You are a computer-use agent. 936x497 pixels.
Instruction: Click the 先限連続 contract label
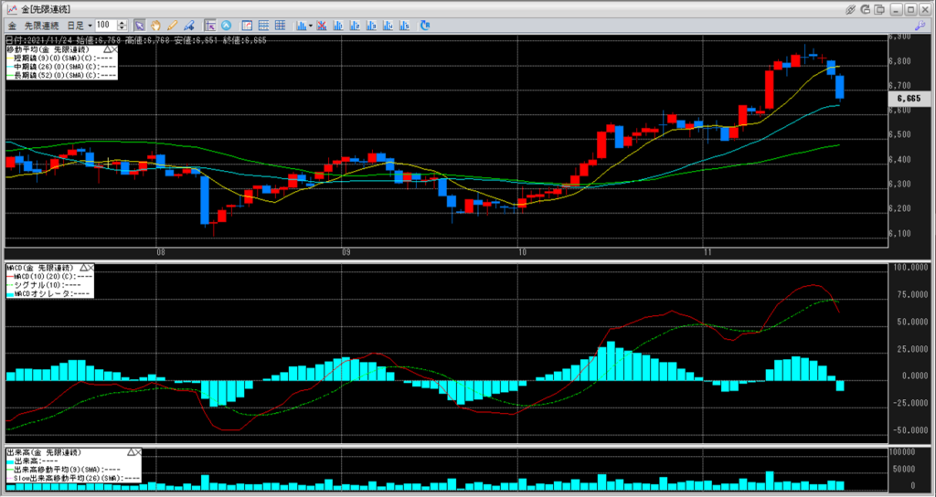[41, 25]
